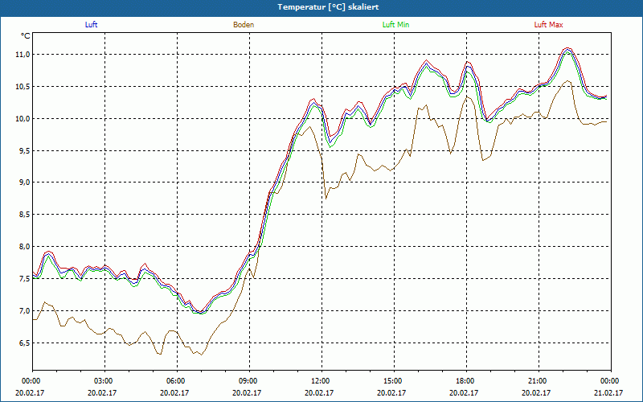This screenshot has width=643, height=402.
Task: Click the 15:00 time label on x-axis
Action: tap(394, 381)
